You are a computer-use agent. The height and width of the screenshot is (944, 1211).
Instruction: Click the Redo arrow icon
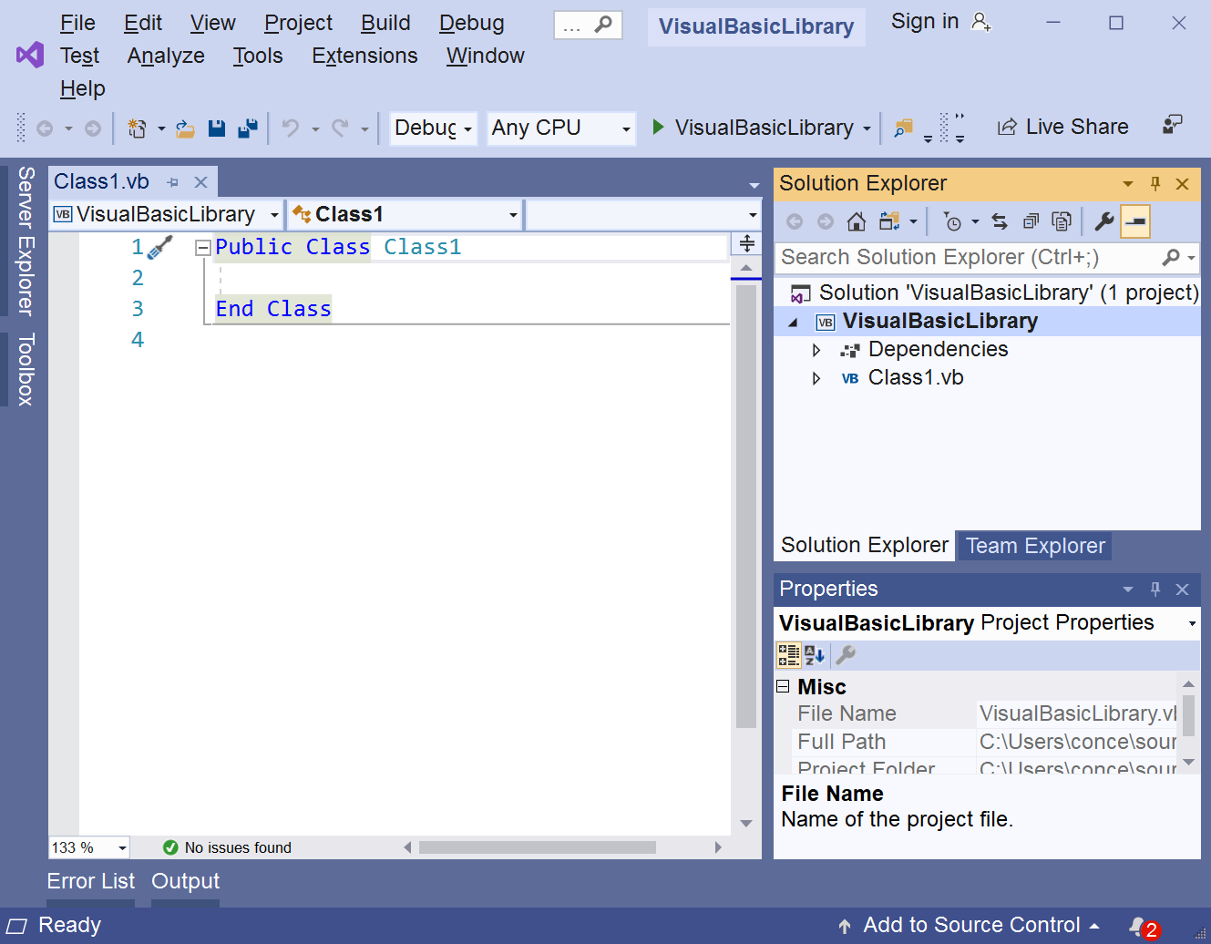coord(340,128)
